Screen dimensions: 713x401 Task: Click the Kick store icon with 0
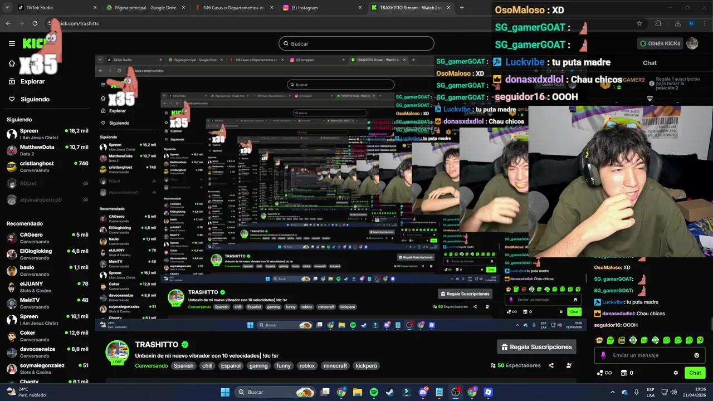click(x=627, y=373)
